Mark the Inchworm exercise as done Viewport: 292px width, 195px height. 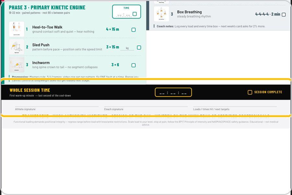134,65
